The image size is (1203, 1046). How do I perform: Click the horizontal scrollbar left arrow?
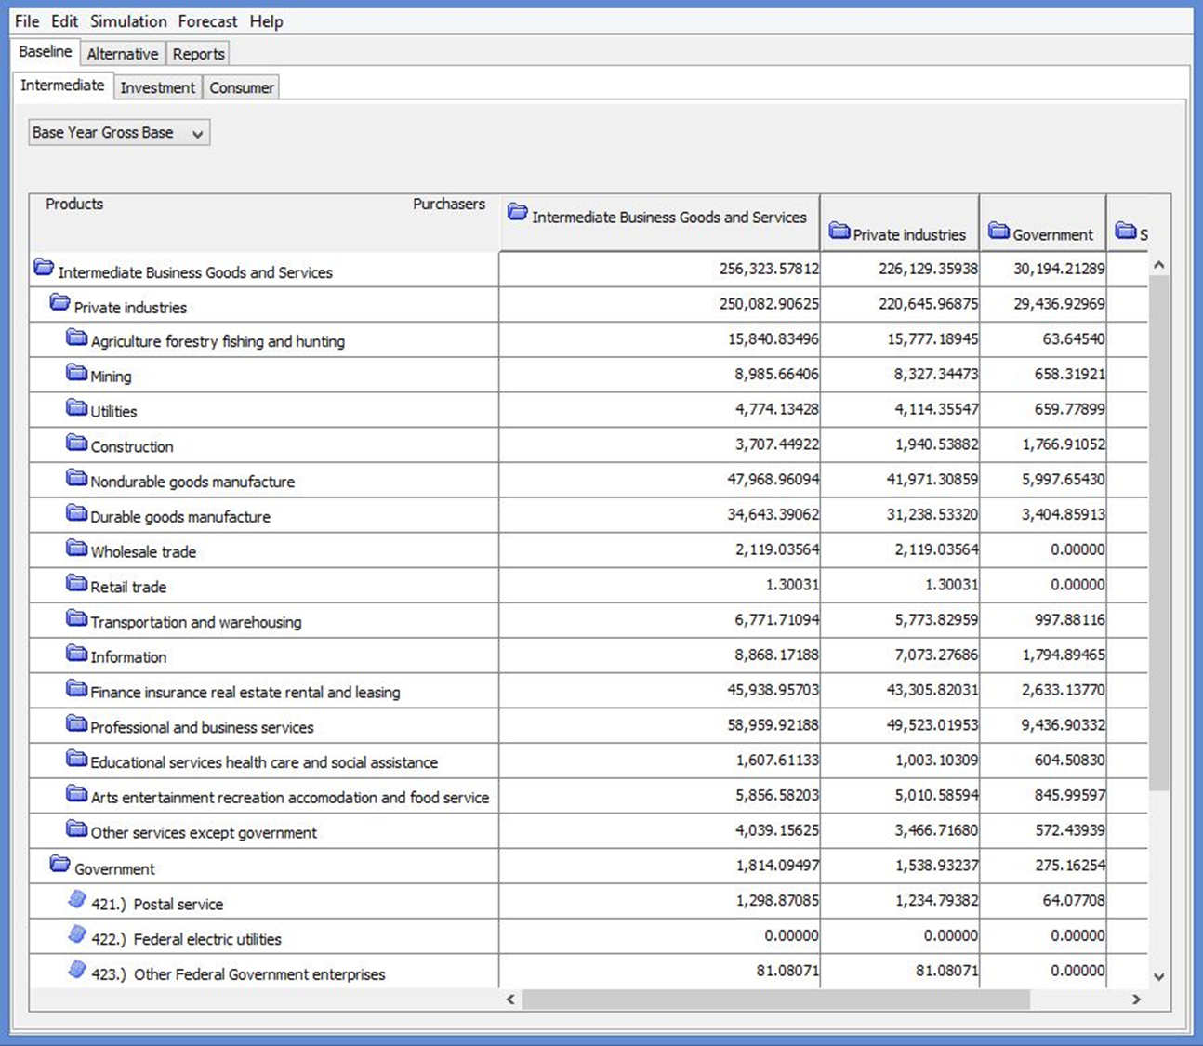click(x=510, y=1000)
